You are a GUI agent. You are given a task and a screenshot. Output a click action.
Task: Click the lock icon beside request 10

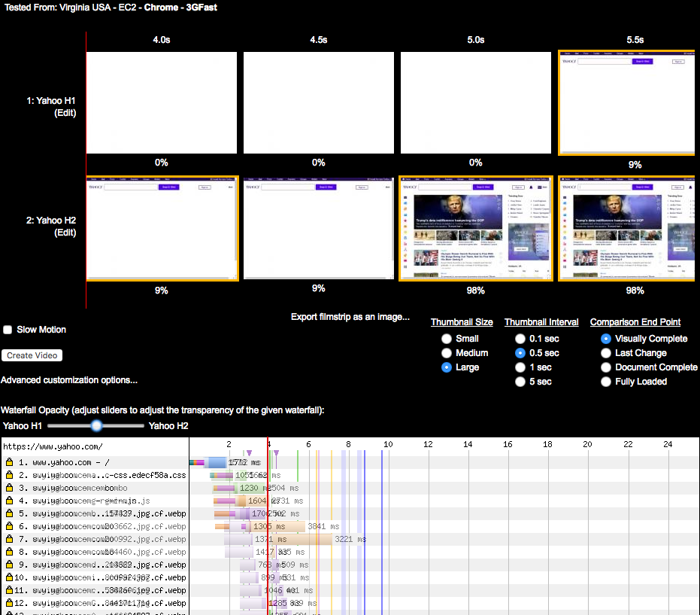(10, 577)
